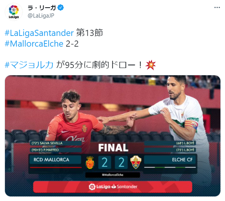225x201 pixels.
Task: Follow the #LaLigaSantander hashtag
Action: point(39,33)
